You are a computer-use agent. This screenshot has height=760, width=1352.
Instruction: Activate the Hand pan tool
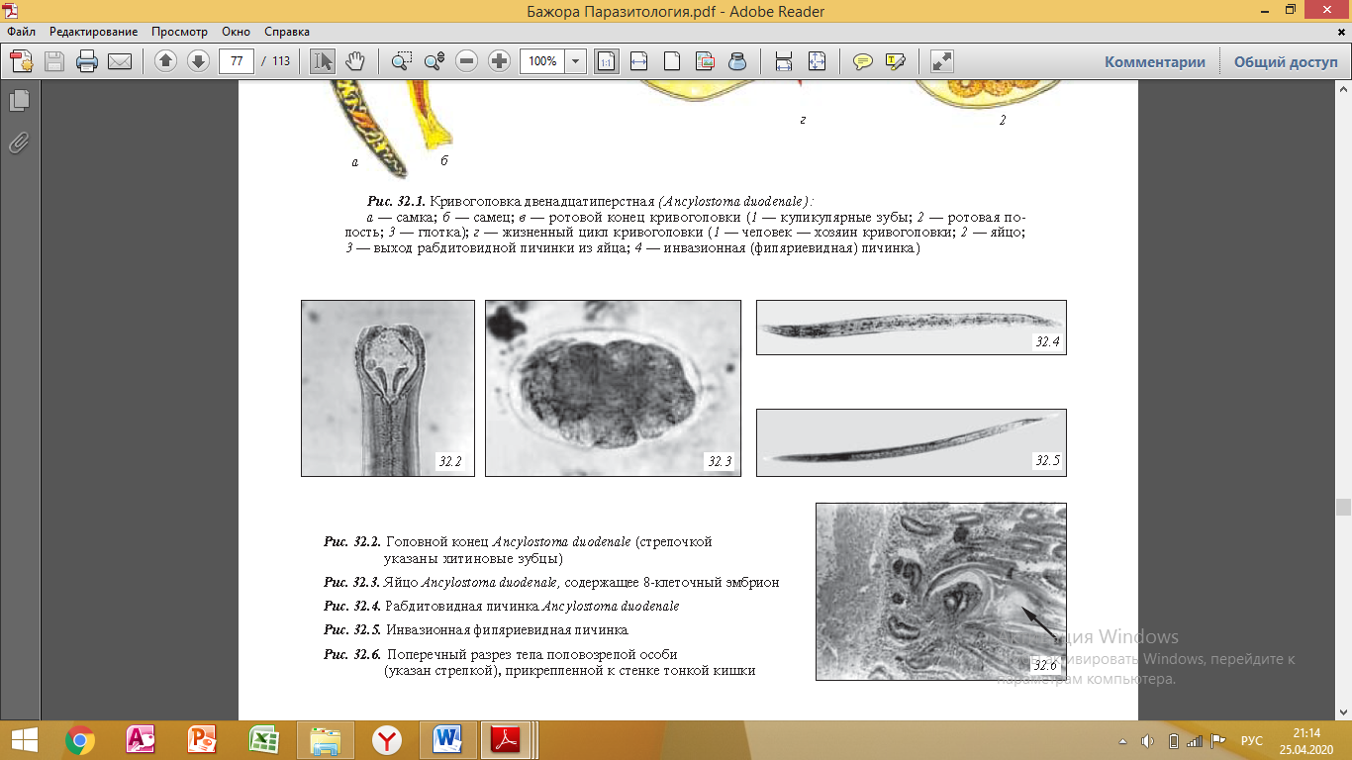(x=354, y=61)
